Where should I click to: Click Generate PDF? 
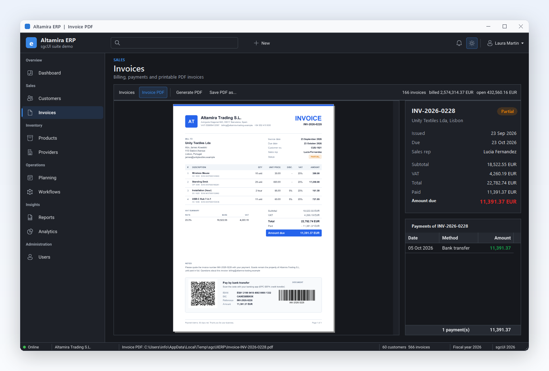coord(189,92)
